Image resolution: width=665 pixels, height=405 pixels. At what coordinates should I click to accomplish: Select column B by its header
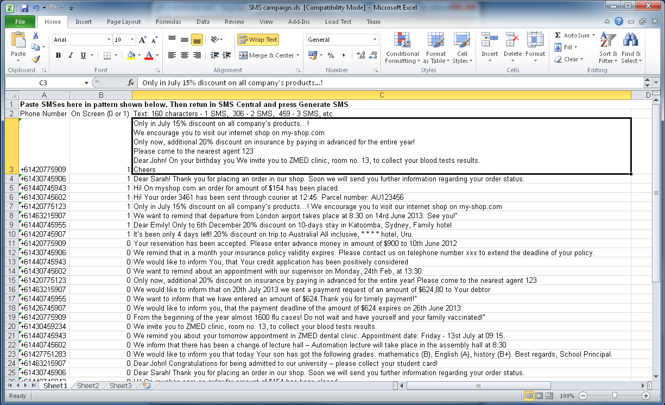(101, 96)
